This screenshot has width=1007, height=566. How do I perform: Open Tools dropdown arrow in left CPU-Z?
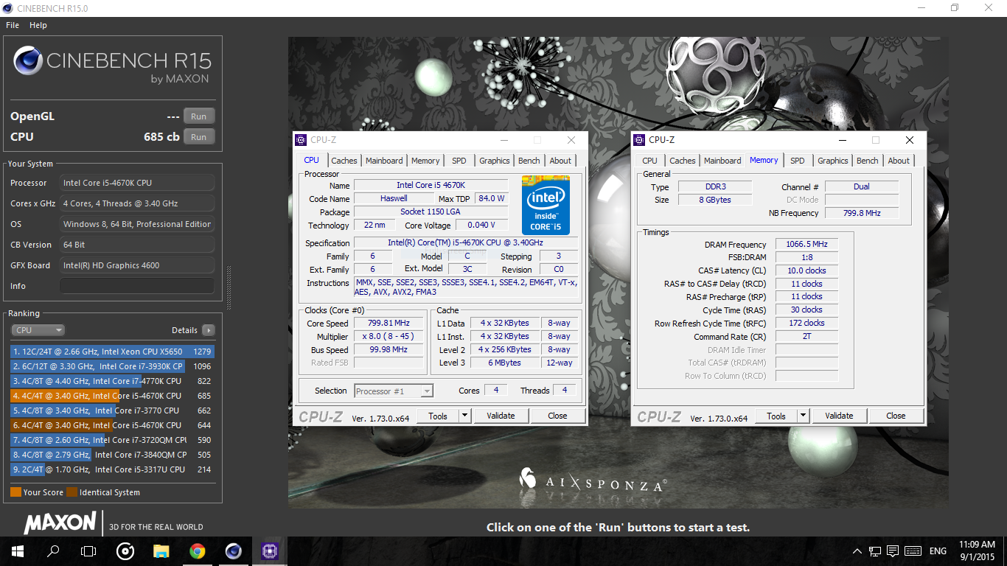point(464,416)
